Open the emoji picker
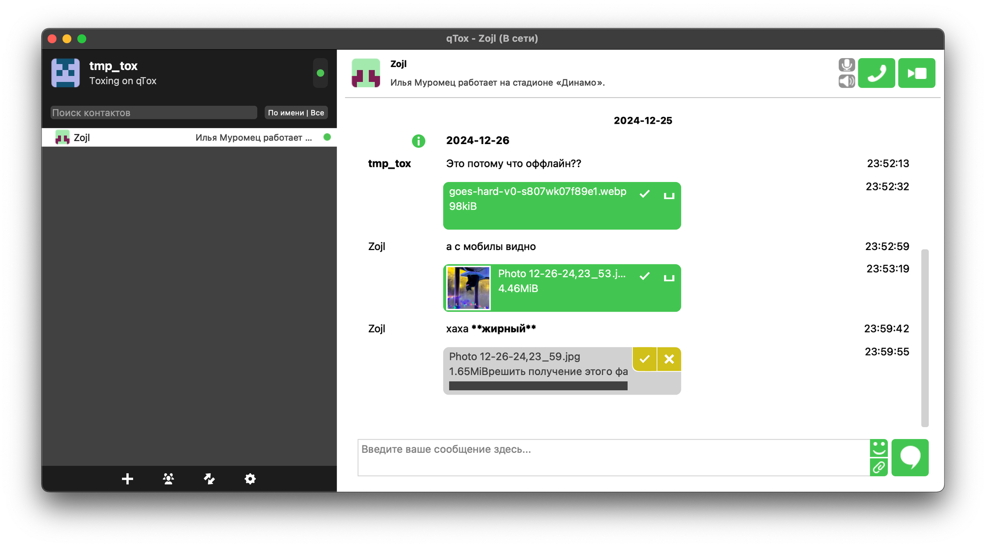The image size is (986, 547). pyautogui.click(x=879, y=448)
